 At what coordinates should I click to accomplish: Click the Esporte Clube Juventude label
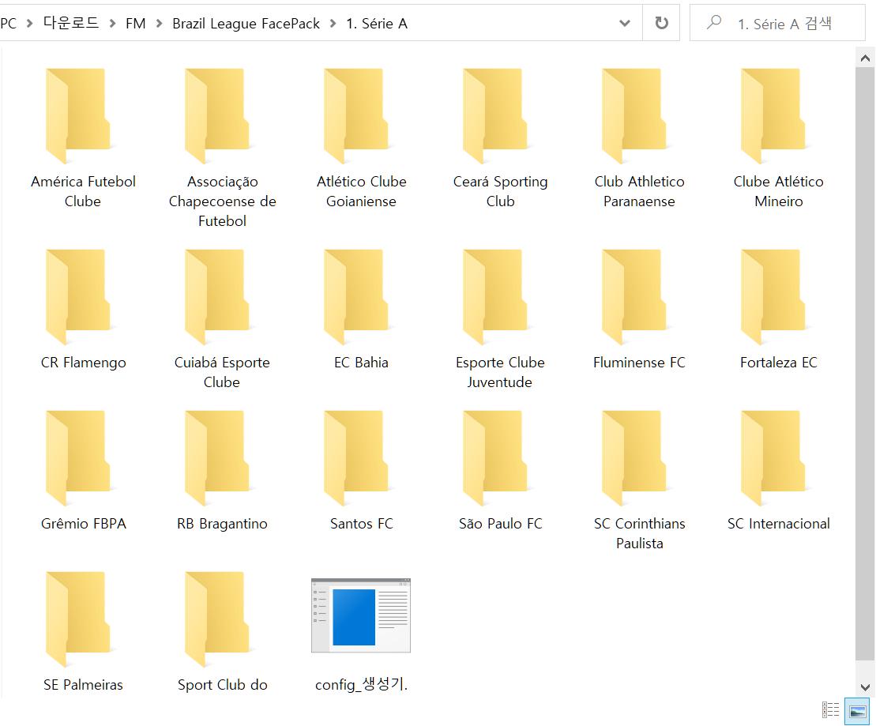[x=500, y=372]
